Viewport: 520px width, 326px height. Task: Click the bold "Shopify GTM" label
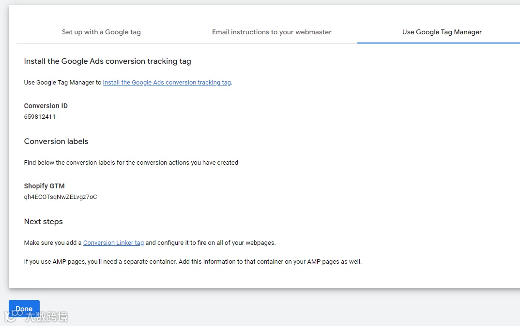click(x=44, y=186)
